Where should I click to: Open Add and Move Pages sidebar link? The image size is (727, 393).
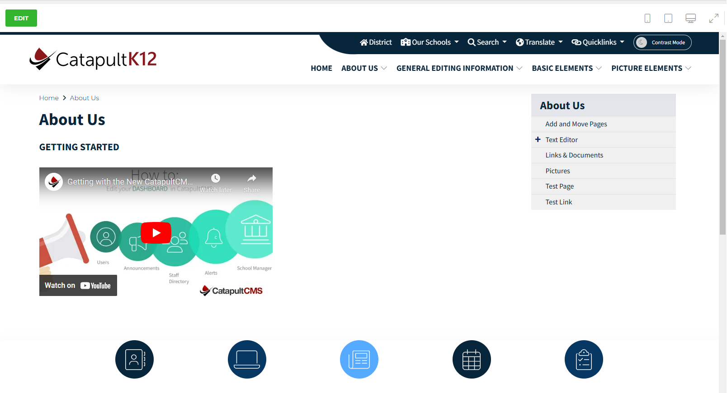[576, 124]
